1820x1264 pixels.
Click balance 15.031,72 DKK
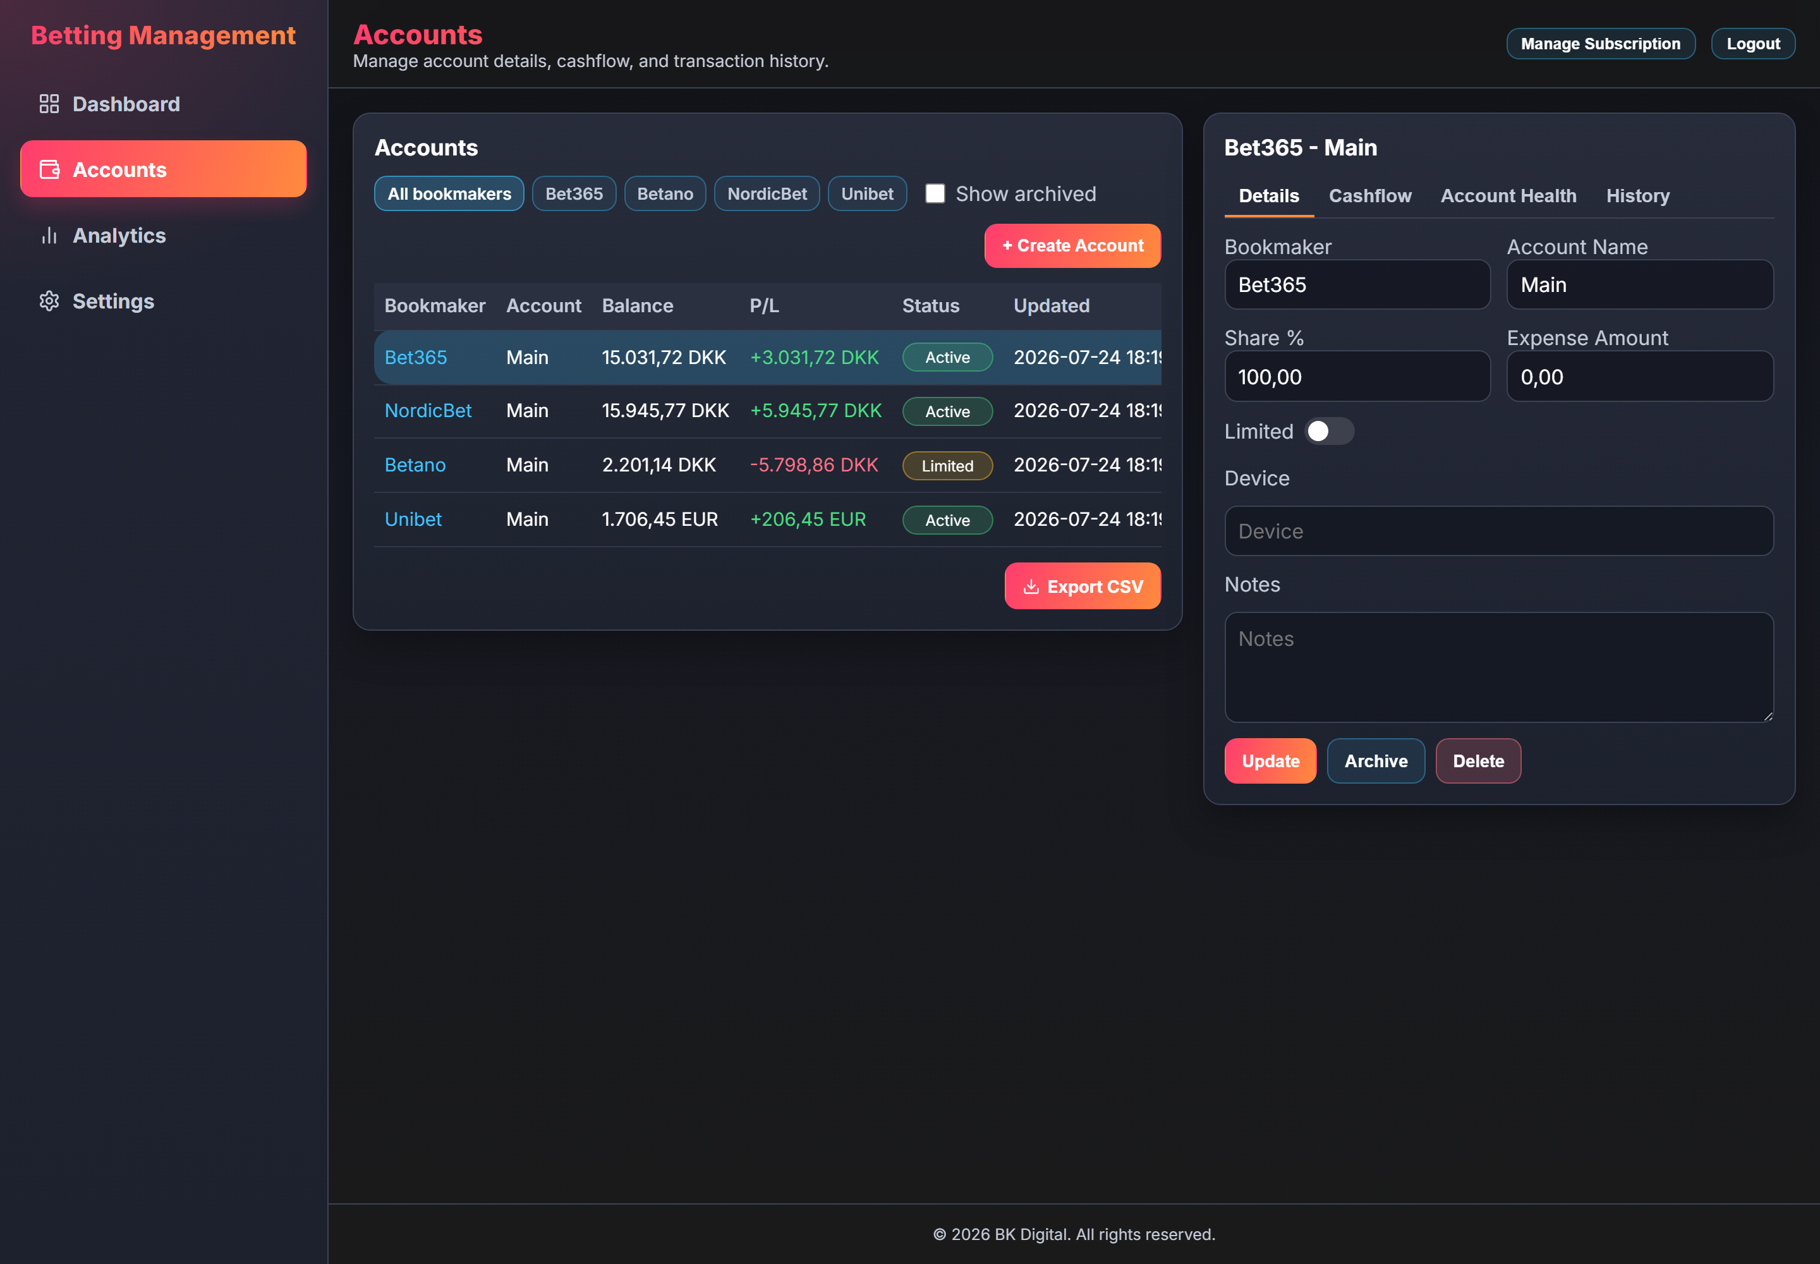tap(663, 357)
